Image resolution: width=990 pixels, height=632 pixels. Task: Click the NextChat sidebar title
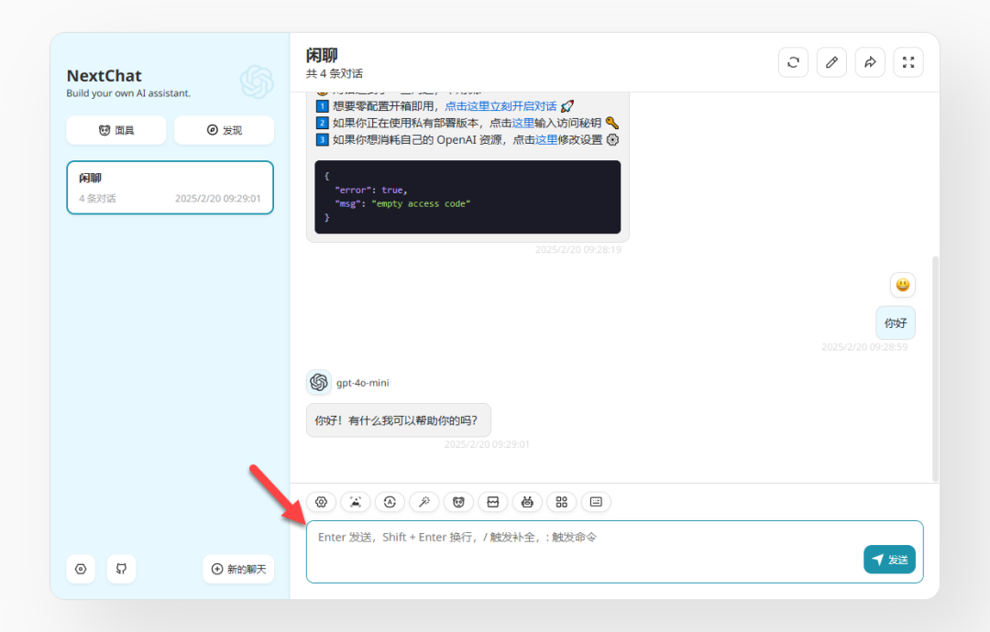(x=104, y=76)
